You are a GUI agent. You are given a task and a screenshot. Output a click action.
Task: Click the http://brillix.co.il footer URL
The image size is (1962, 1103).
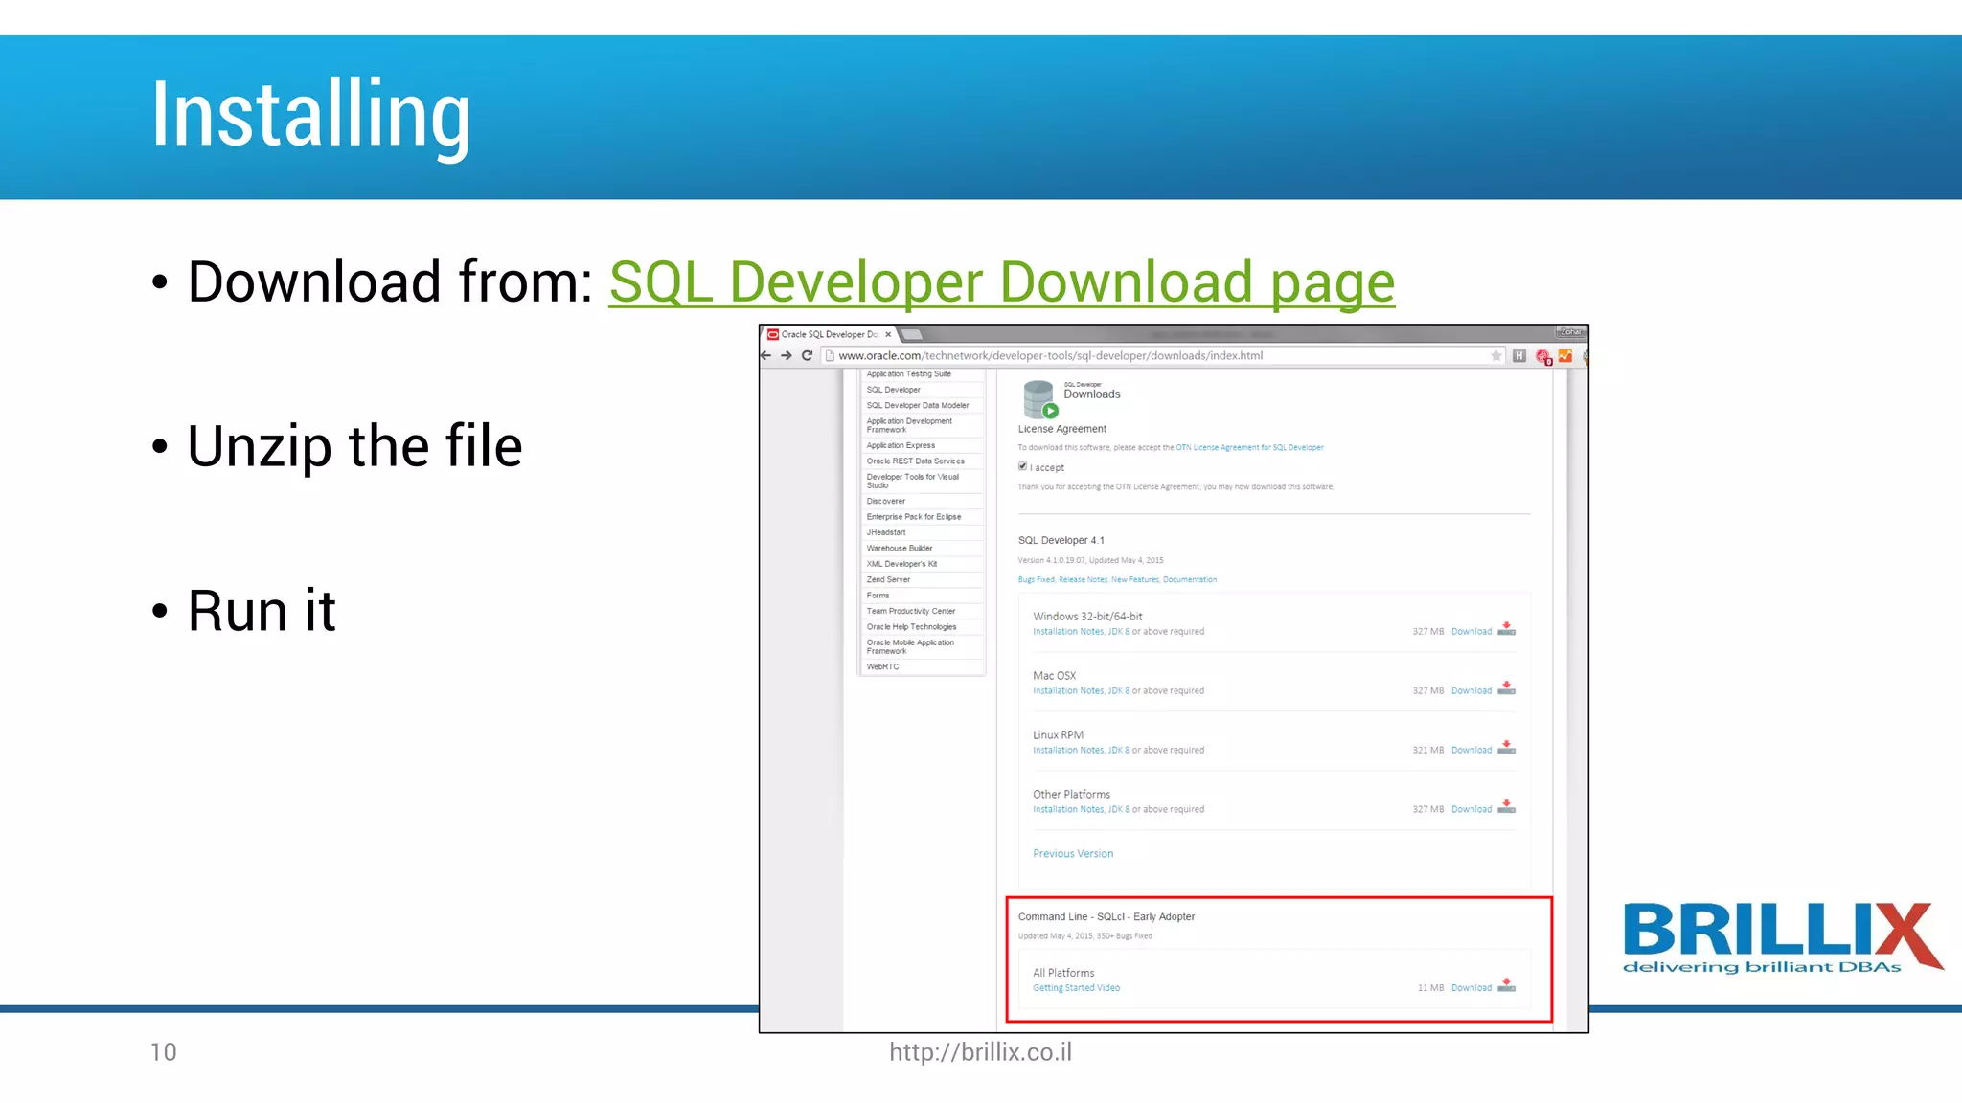click(x=980, y=1051)
